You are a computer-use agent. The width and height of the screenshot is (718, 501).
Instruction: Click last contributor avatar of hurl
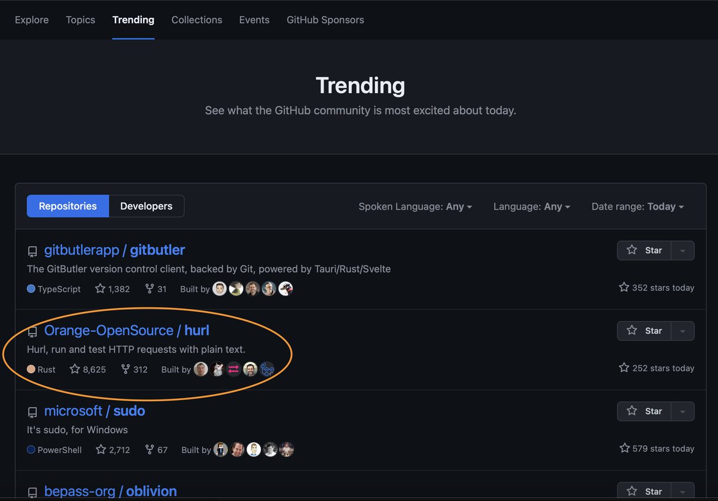(x=267, y=369)
